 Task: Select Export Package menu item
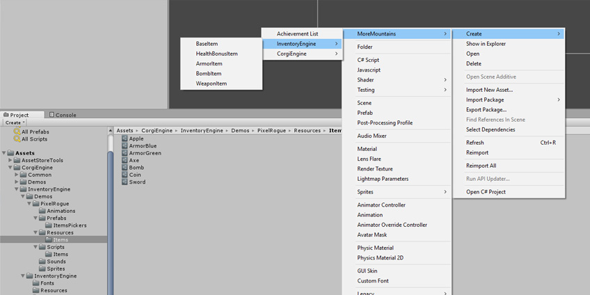point(509,109)
